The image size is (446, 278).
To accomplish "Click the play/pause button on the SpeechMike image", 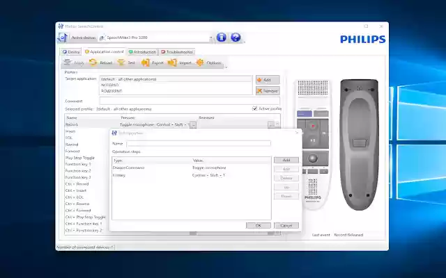I will 313,140.
